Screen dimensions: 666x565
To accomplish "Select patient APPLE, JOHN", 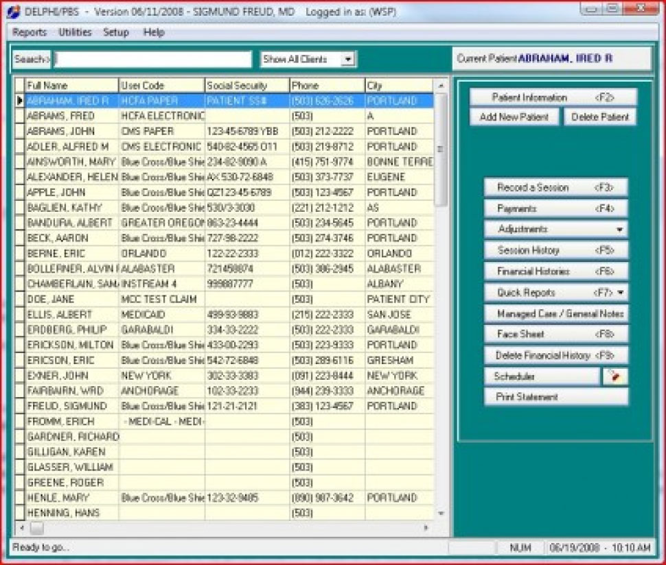I will point(72,192).
